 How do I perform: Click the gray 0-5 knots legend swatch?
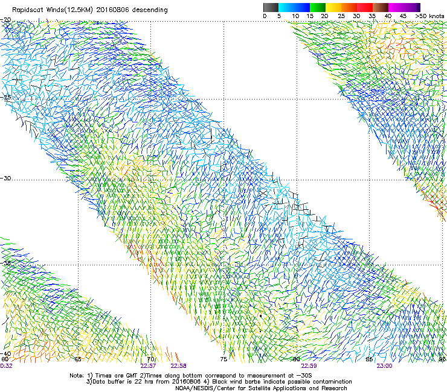[x=271, y=7]
